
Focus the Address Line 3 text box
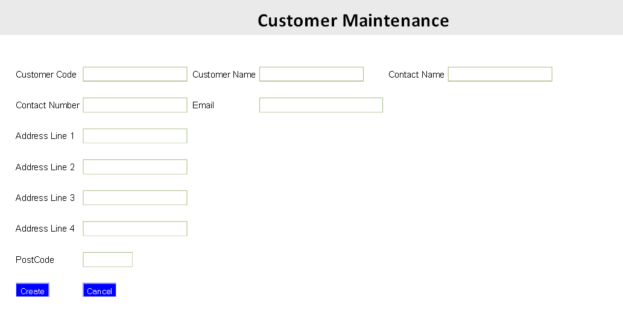[135, 198]
